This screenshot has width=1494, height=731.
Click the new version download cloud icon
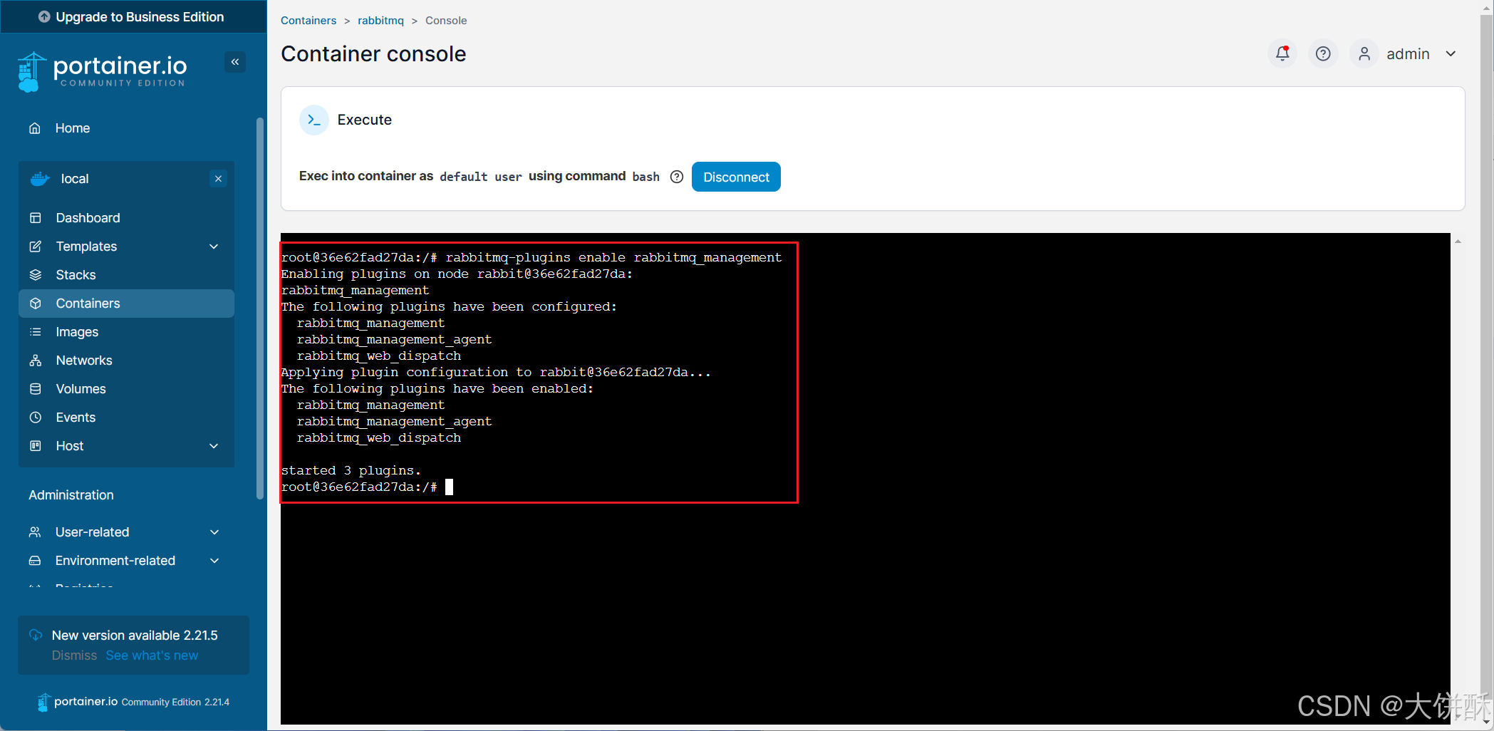tap(36, 635)
